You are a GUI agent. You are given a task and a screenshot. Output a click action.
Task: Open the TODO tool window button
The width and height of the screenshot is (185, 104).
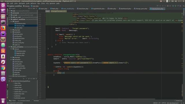coord(12,101)
